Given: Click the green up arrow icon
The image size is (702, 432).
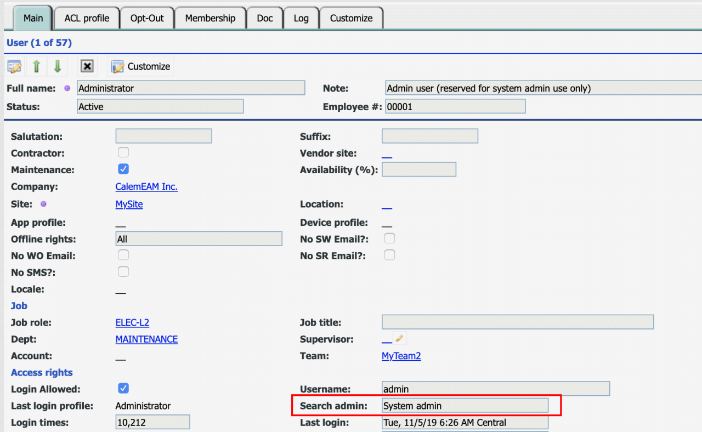Looking at the screenshot, I should [x=36, y=66].
